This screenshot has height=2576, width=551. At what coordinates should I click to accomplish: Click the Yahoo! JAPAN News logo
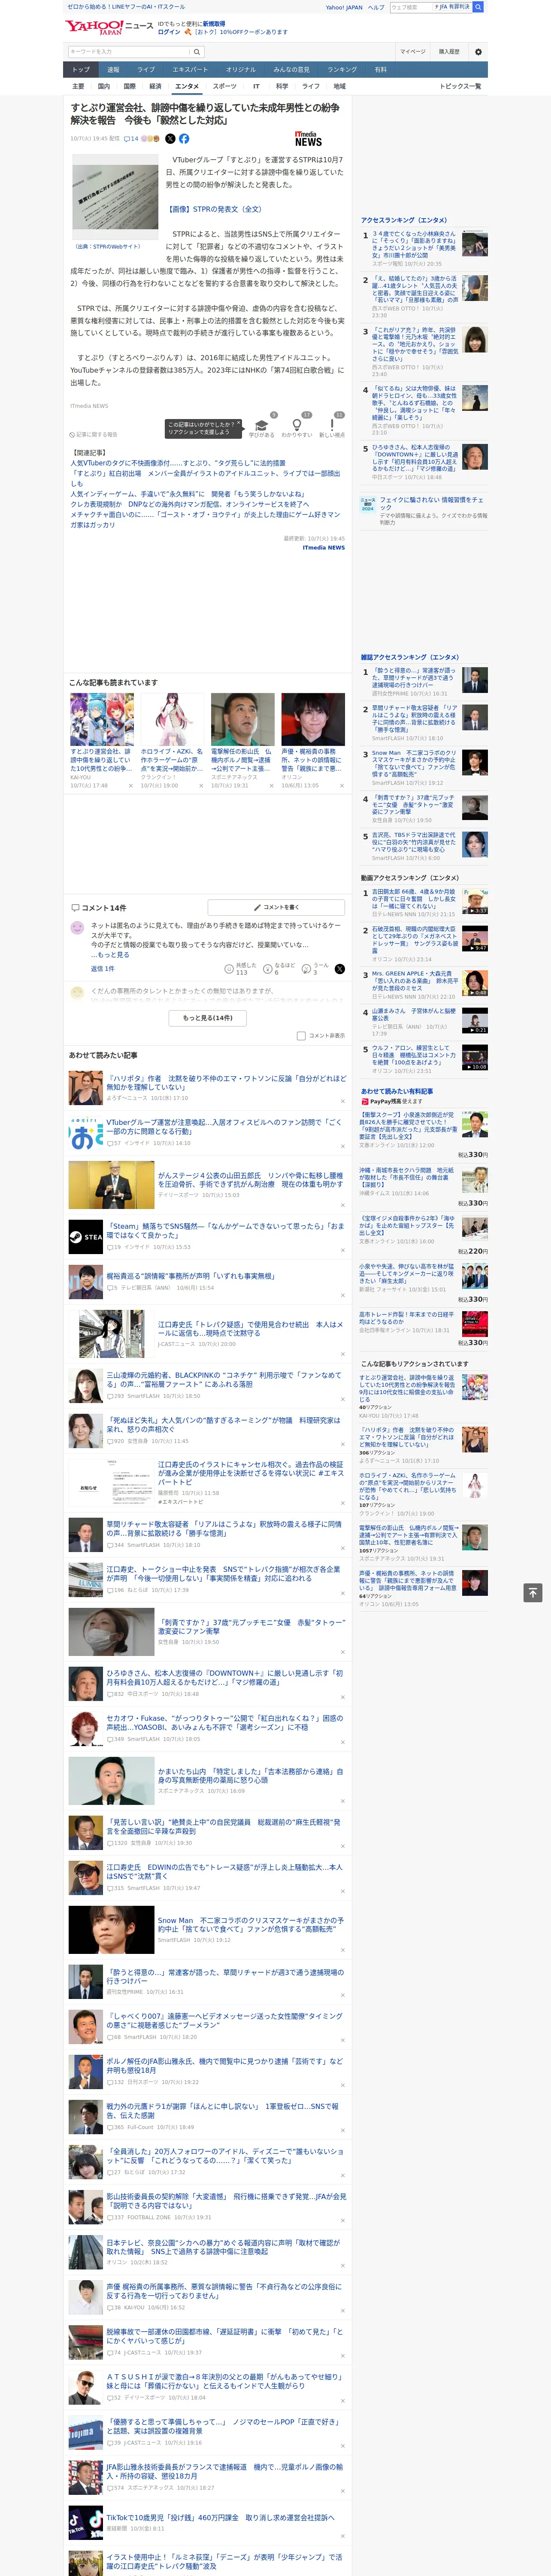click(x=110, y=27)
